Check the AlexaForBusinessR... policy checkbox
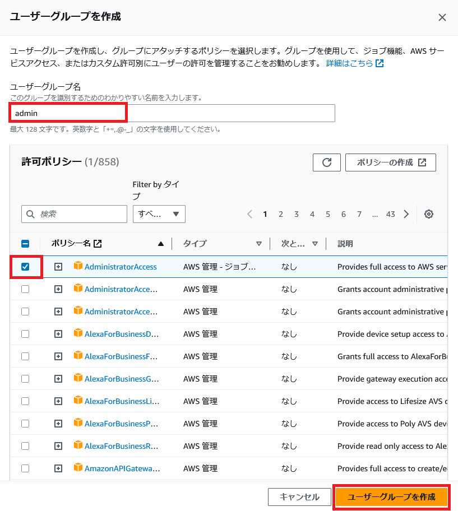The image size is (458, 511). click(x=25, y=446)
